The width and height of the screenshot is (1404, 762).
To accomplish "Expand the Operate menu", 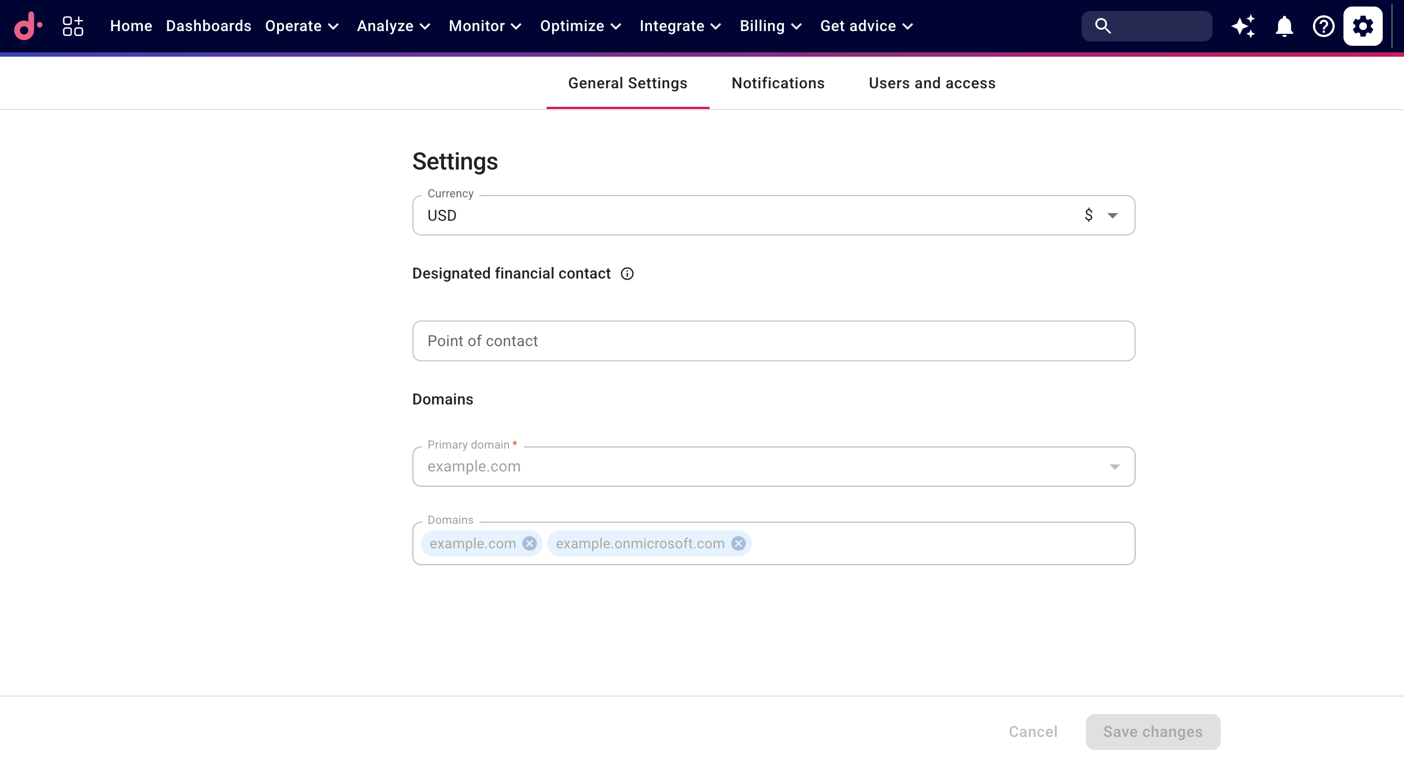I will (302, 26).
